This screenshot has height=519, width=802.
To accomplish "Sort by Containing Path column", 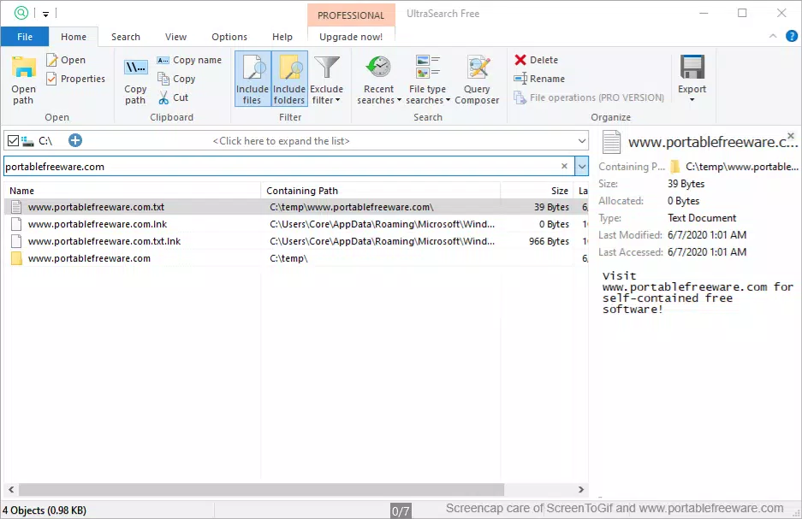I will coord(381,191).
